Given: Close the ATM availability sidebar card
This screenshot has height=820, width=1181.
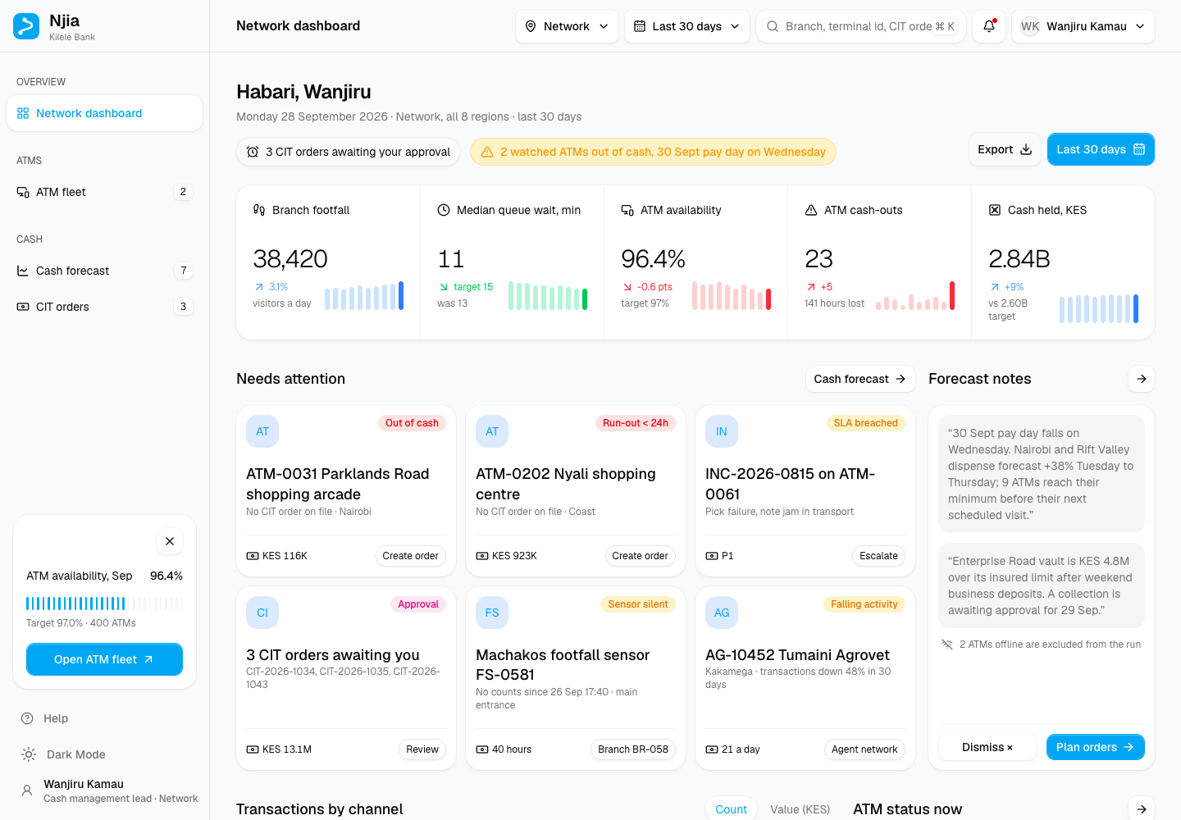Looking at the screenshot, I should pos(170,541).
